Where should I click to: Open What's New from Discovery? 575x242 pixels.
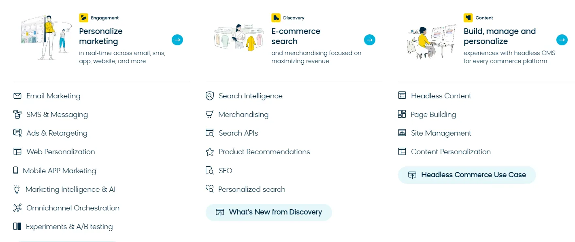pyautogui.click(x=269, y=212)
